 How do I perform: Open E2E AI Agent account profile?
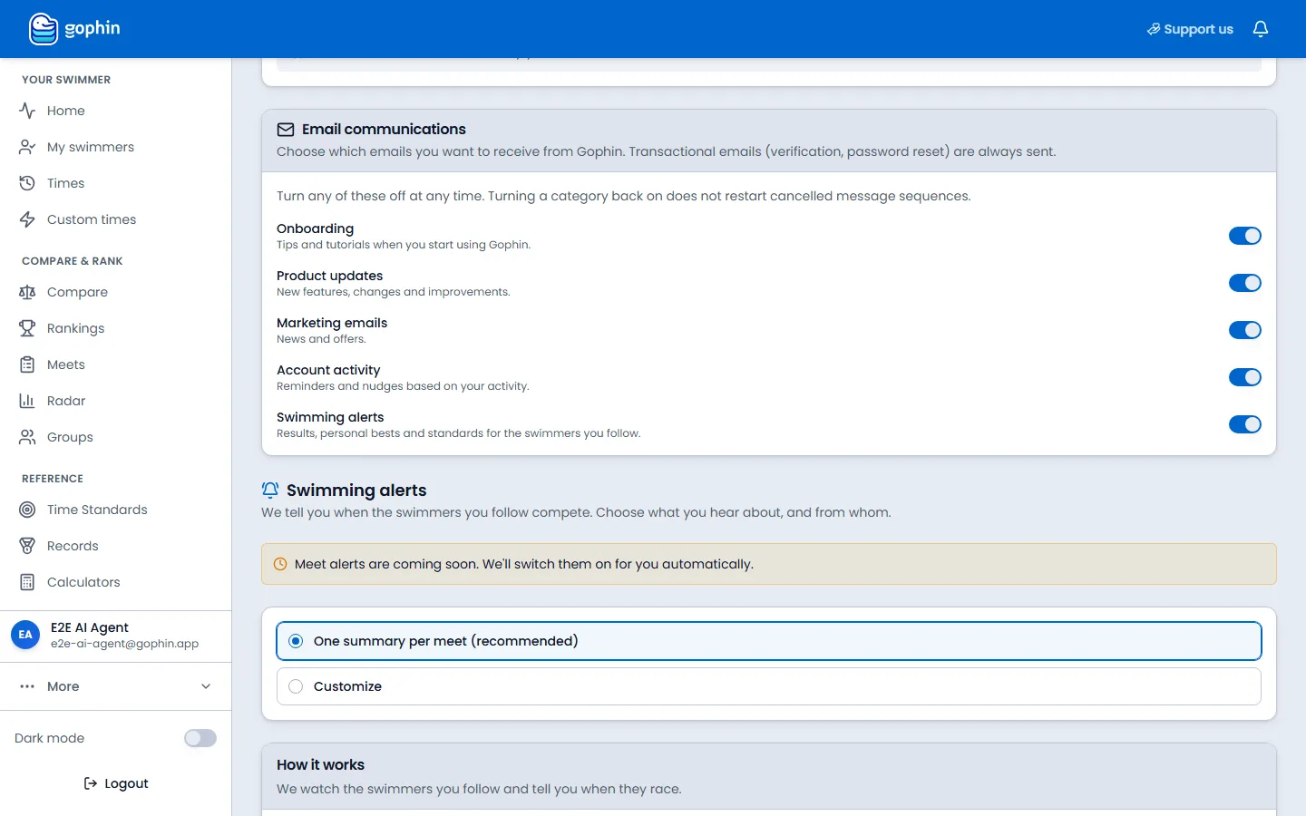[x=115, y=636]
